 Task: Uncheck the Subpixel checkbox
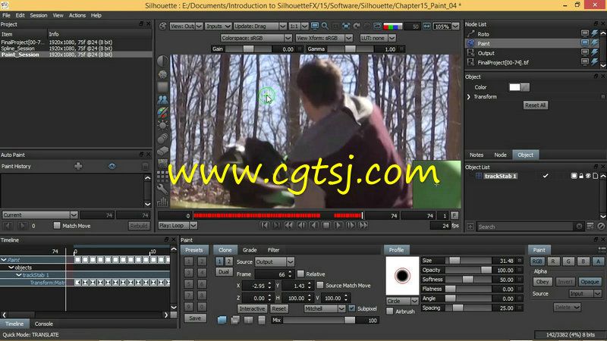pos(351,308)
